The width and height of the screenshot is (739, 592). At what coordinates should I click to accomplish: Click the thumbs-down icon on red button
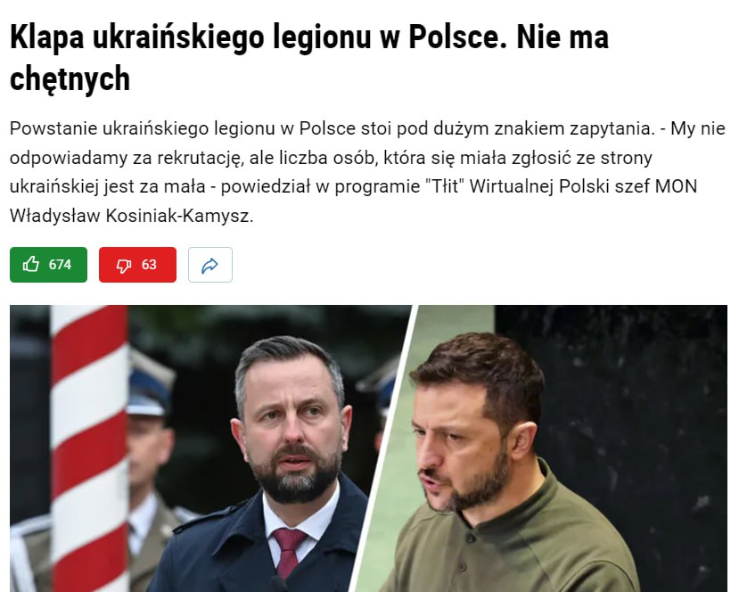click(x=124, y=266)
